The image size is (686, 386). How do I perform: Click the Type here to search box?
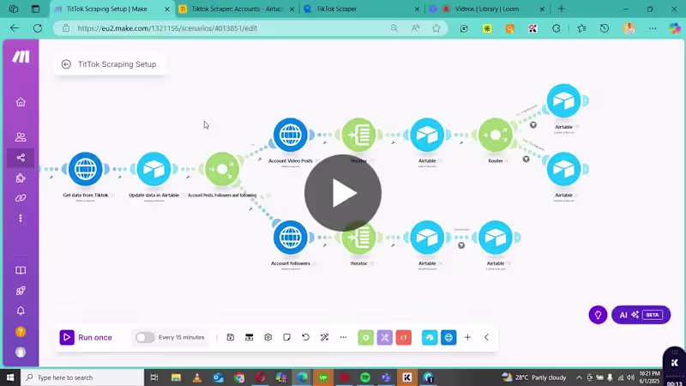(81, 377)
